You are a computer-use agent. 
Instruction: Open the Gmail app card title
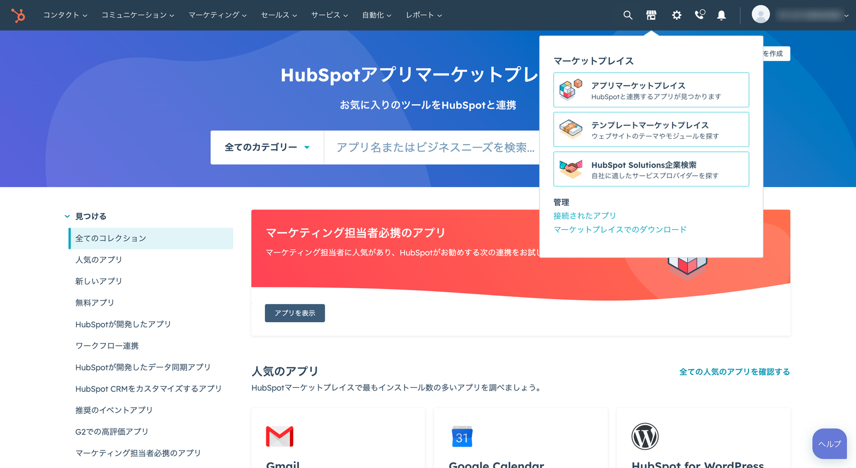pyautogui.click(x=283, y=464)
